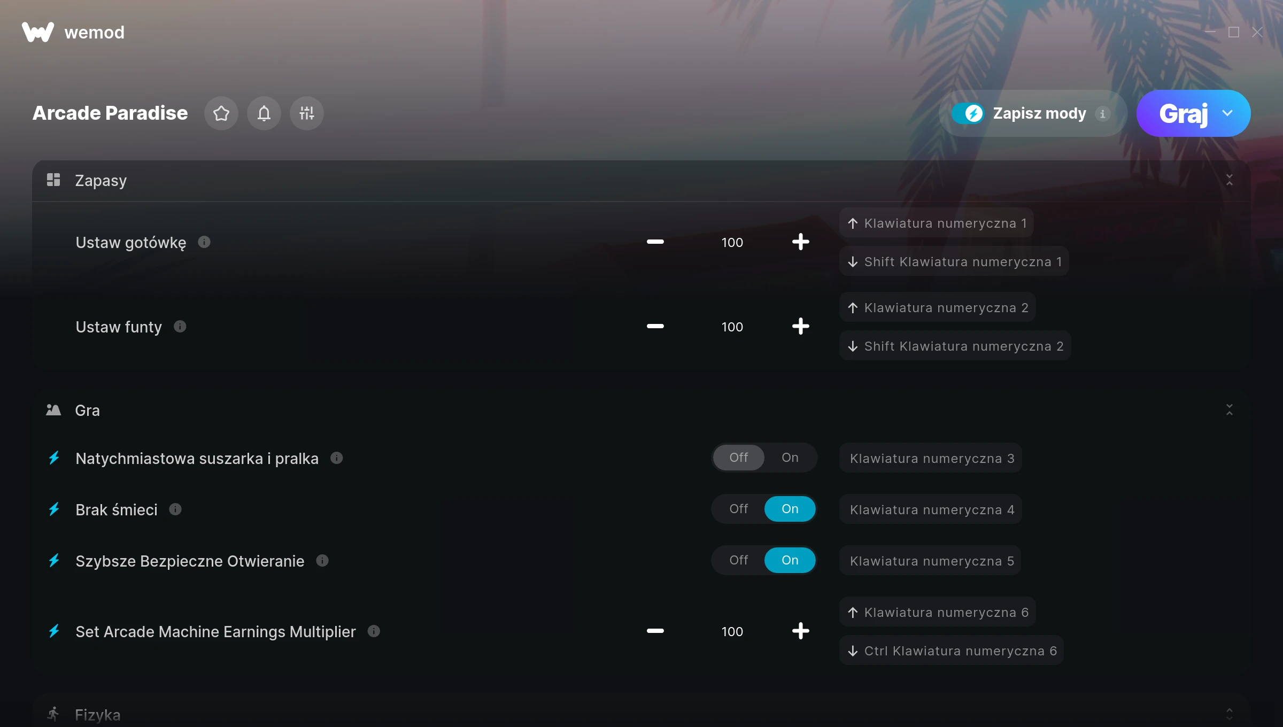Image resolution: width=1283 pixels, height=727 pixels.
Task: Turn off Szybsze Bezpieczne Otwieranie
Action: (739, 560)
